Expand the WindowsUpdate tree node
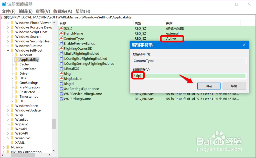The width and height of the screenshot is (256, 158). point(8,110)
